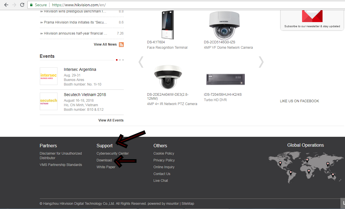Open the orange RSS feed icon
The image size is (345, 209).
(x=121, y=44)
